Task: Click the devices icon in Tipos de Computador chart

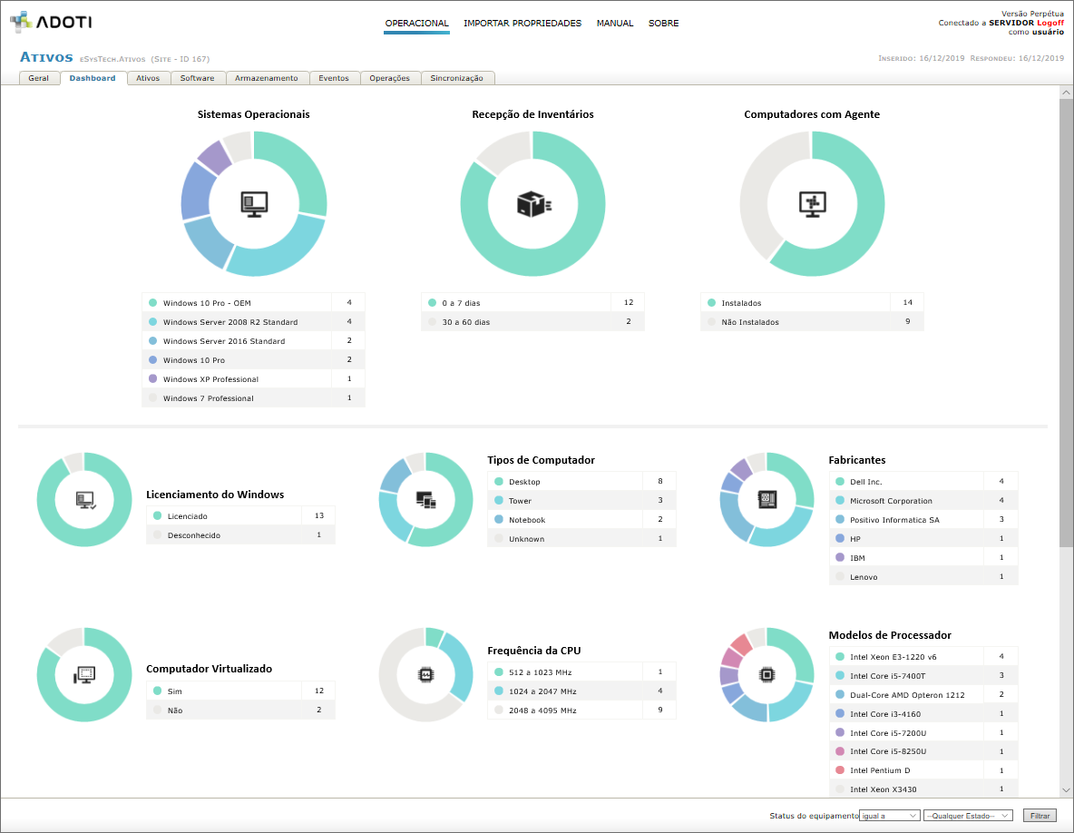Action: point(425,499)
